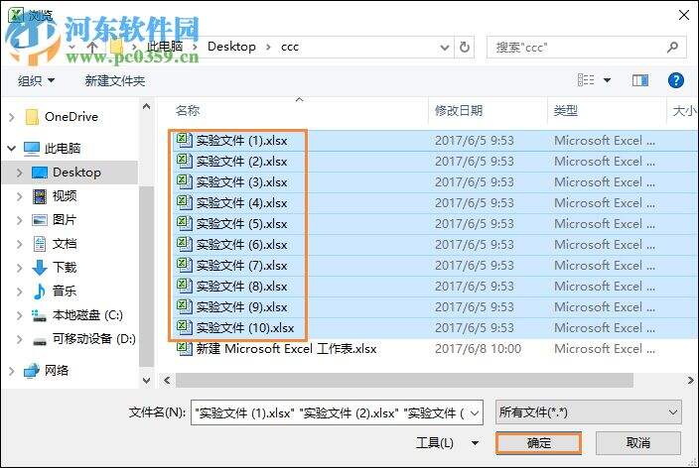The height and width of the screenshot is (468, 699).
Task: Confirm the selection with 确定
Action: tap(538, 443)
